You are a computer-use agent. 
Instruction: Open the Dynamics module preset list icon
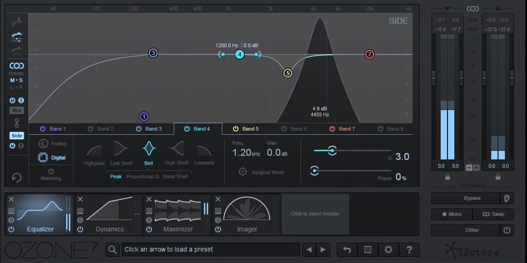pyautogui.click(x=80, y=211)
